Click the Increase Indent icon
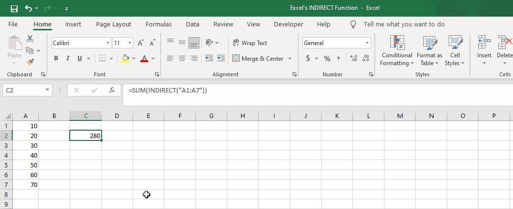513x209 pixels. click(221, 58)
